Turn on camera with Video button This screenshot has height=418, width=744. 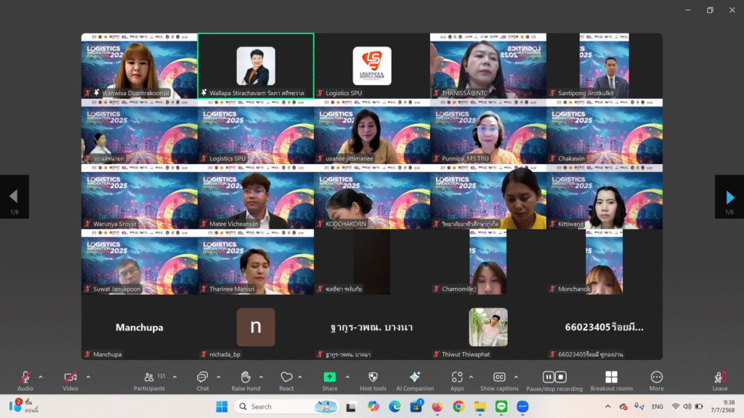tap(70, 380)
